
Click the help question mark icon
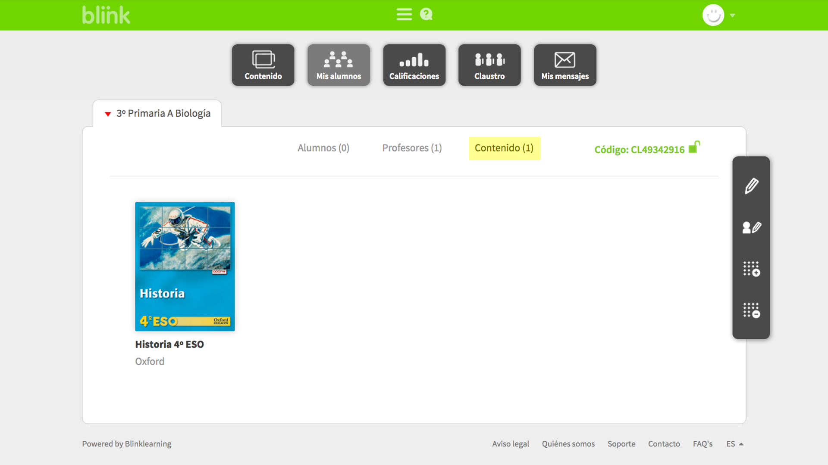[426, 15]
